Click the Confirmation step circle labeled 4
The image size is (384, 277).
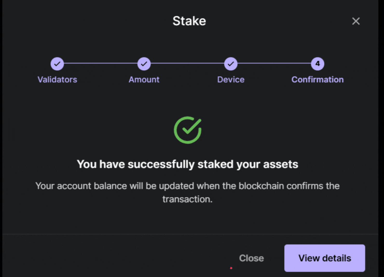pos(317,63)
